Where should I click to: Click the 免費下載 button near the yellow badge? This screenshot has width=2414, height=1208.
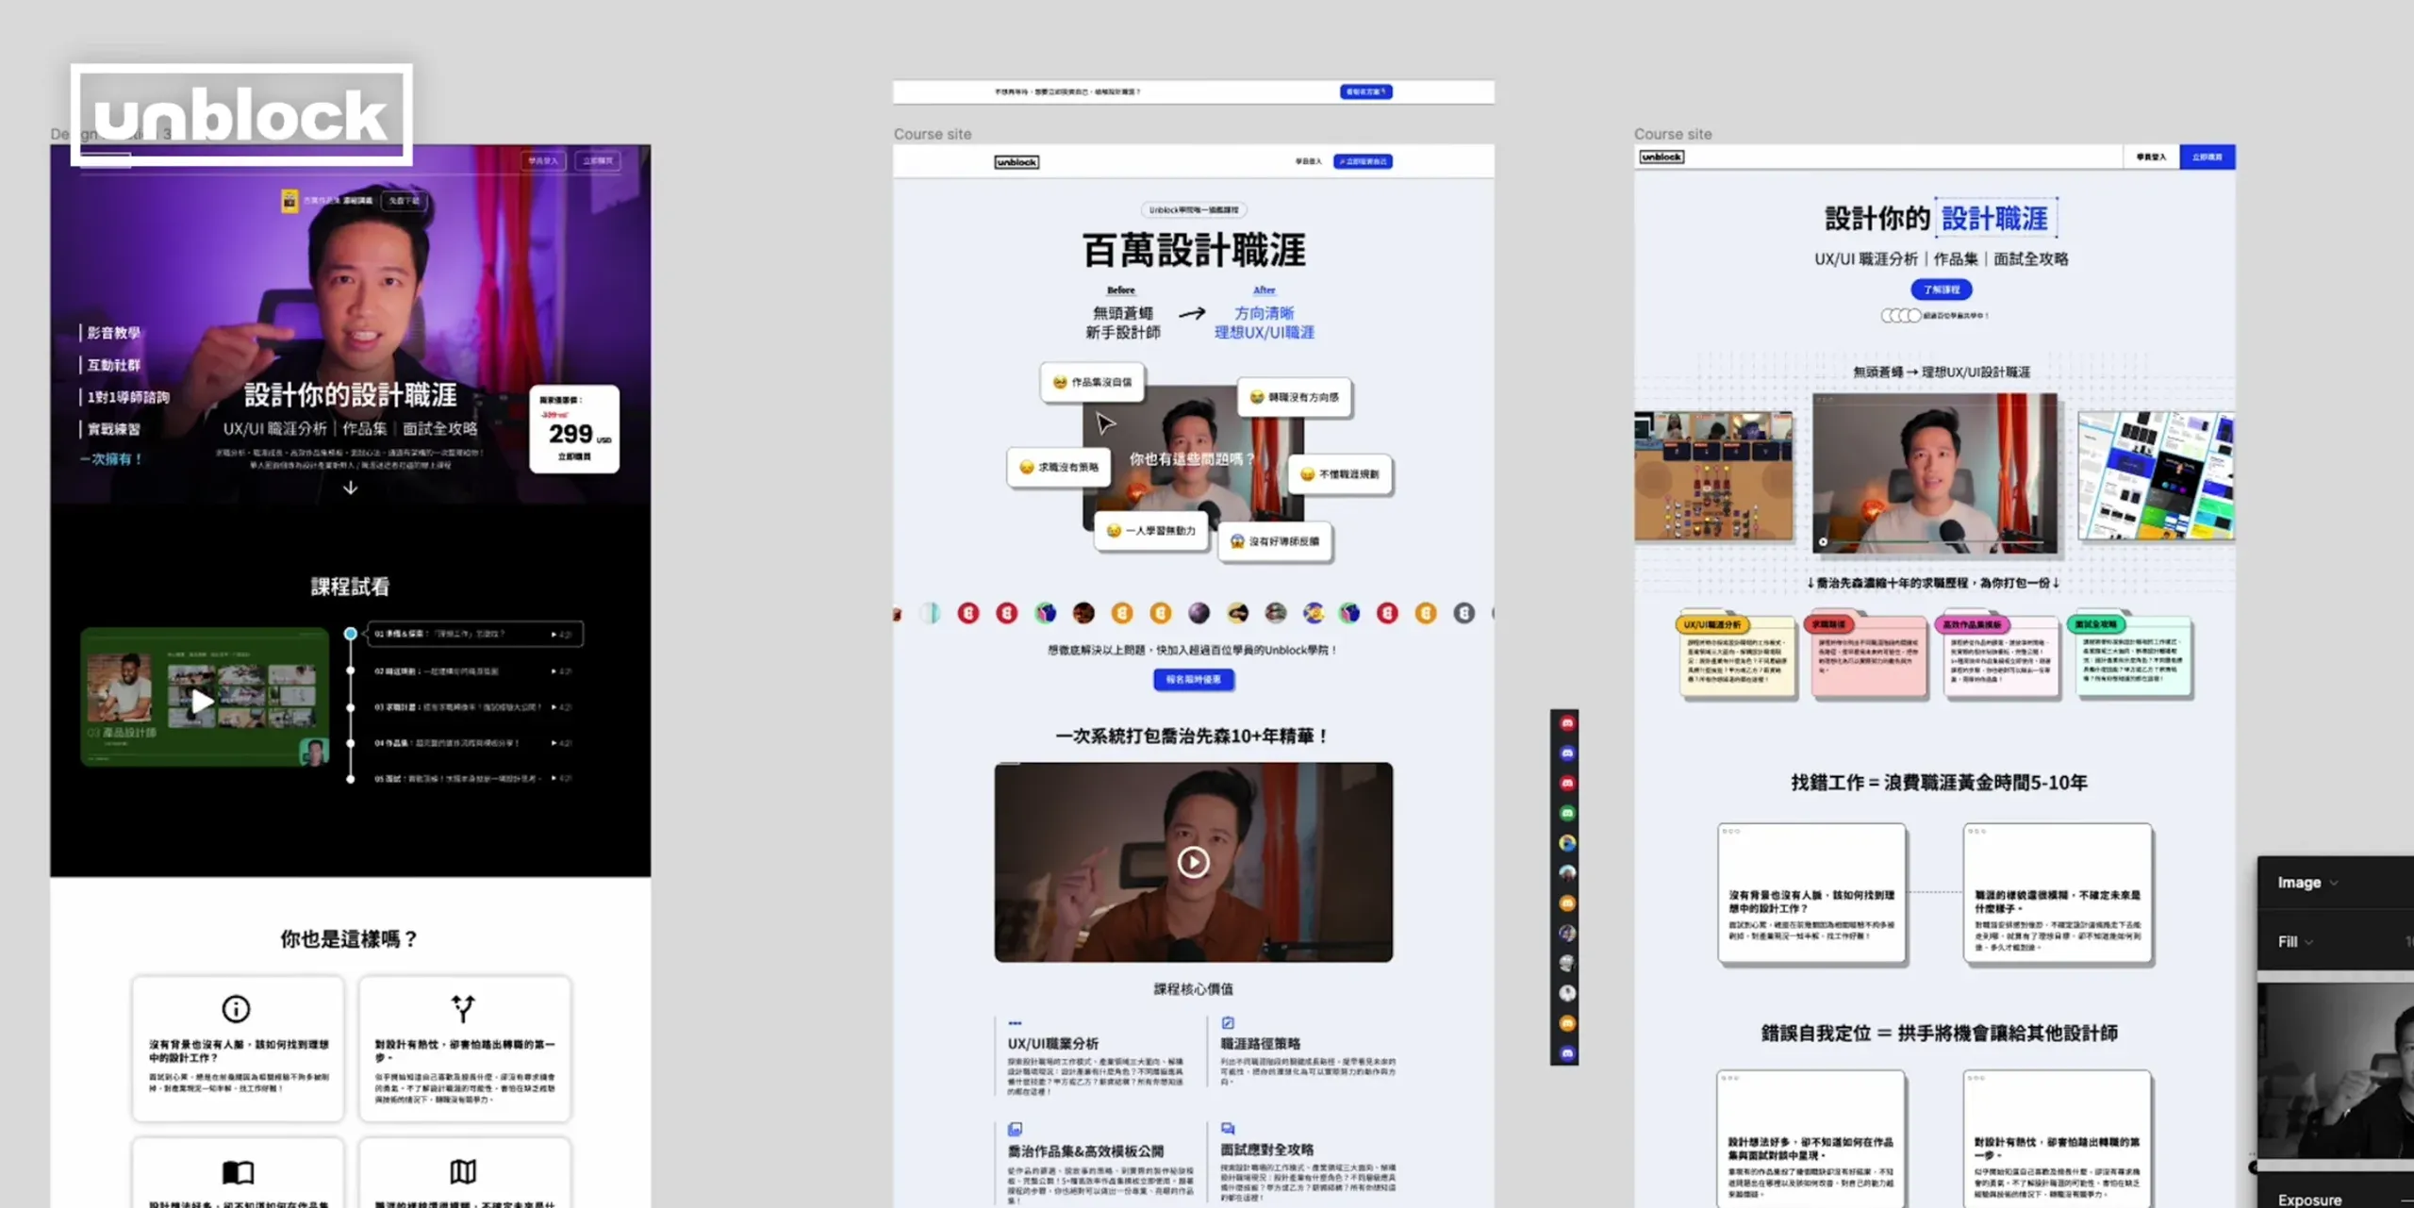pos(405,201)
